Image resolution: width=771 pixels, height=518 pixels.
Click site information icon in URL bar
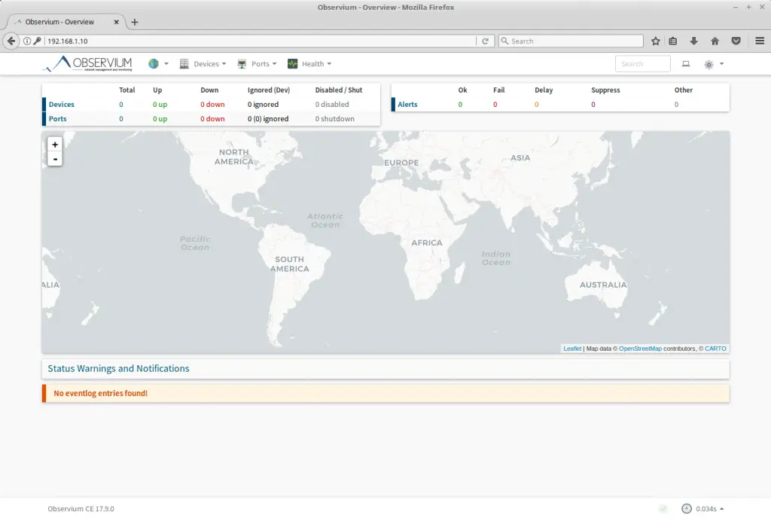(x=27, y=41)
